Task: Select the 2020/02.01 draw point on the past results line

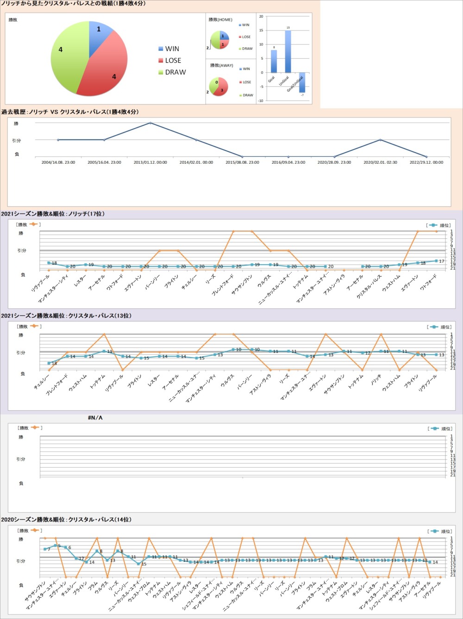Action: point(380,140)
